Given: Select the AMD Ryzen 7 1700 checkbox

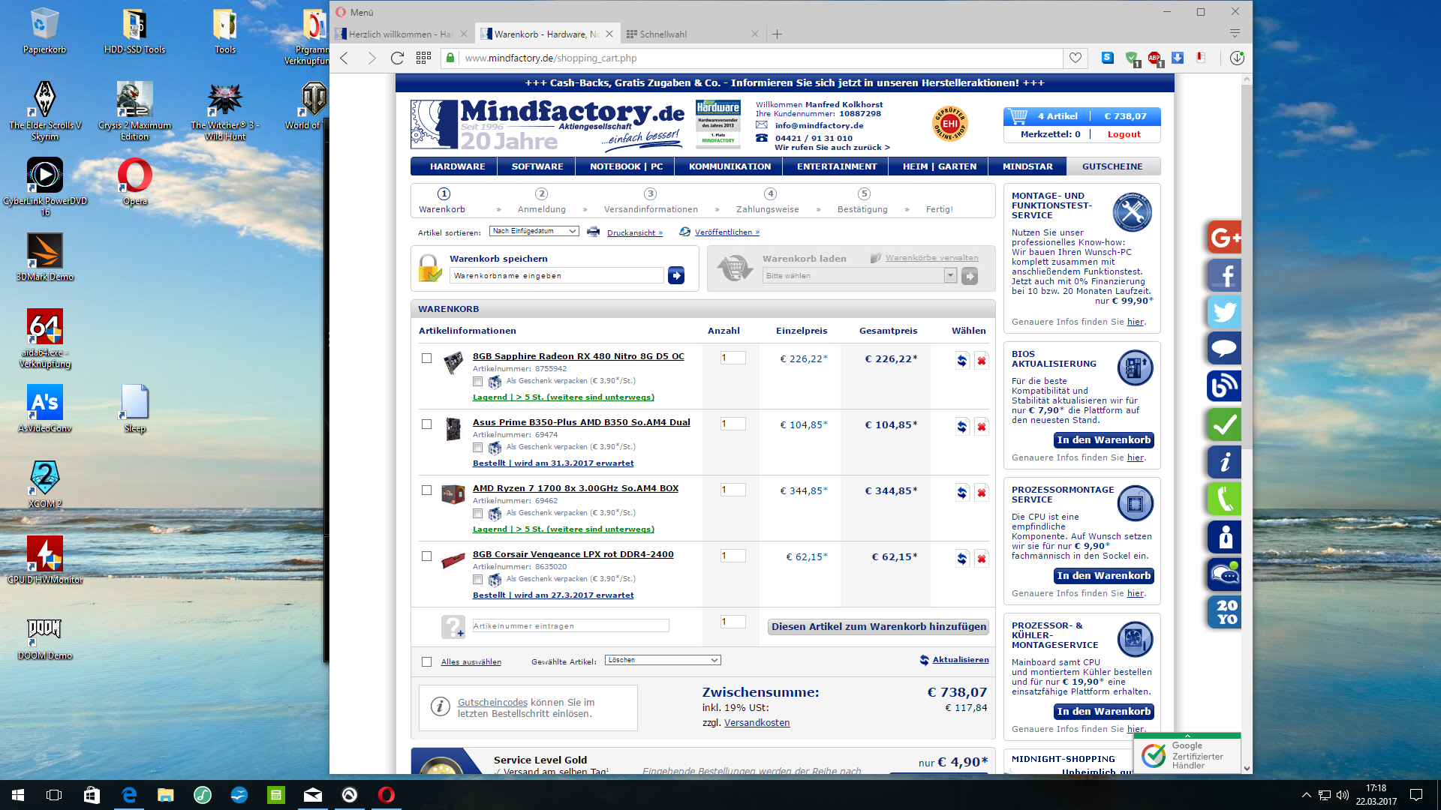Looking at the screenshot, I should (x=426, y=490).
